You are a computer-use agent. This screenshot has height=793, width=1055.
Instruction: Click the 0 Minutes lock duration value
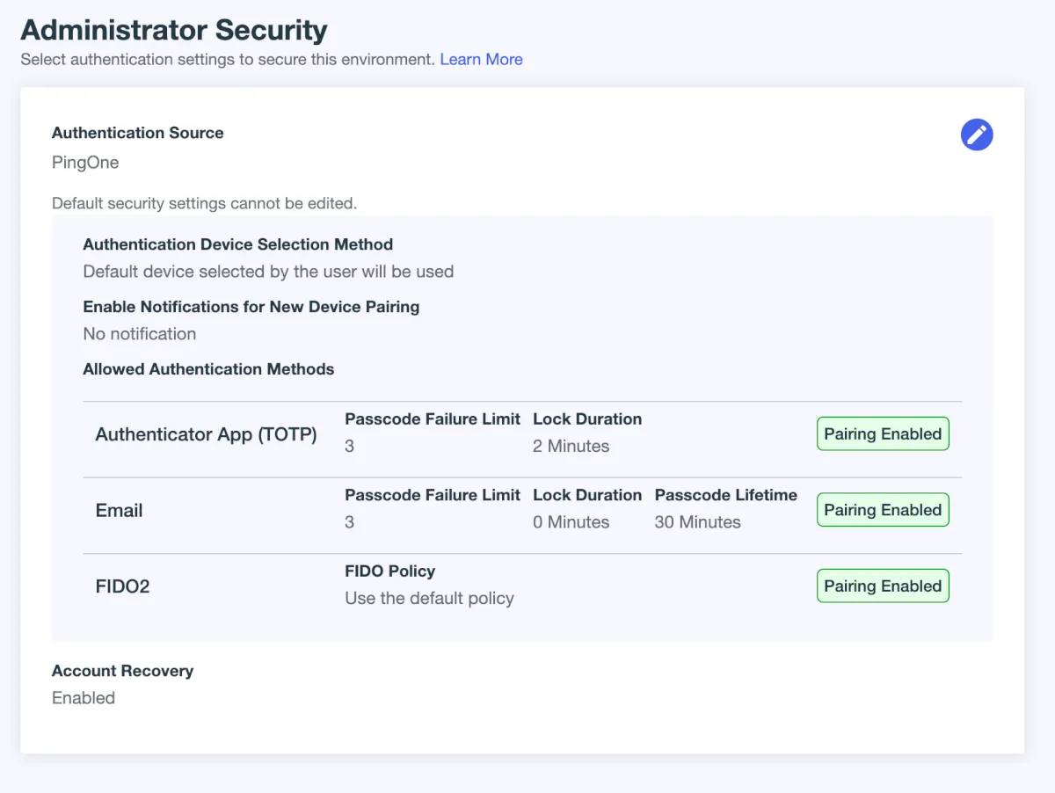(x=571, y=522)
